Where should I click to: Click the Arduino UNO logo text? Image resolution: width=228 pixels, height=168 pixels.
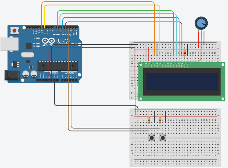[x=63, y=41]
